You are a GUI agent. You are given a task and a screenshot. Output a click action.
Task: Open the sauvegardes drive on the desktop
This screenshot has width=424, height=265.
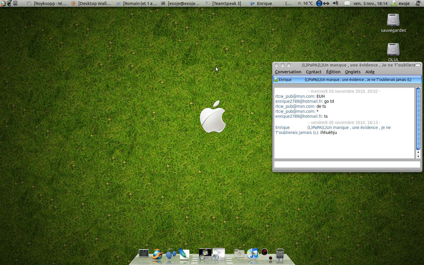(x=393, y=23)
